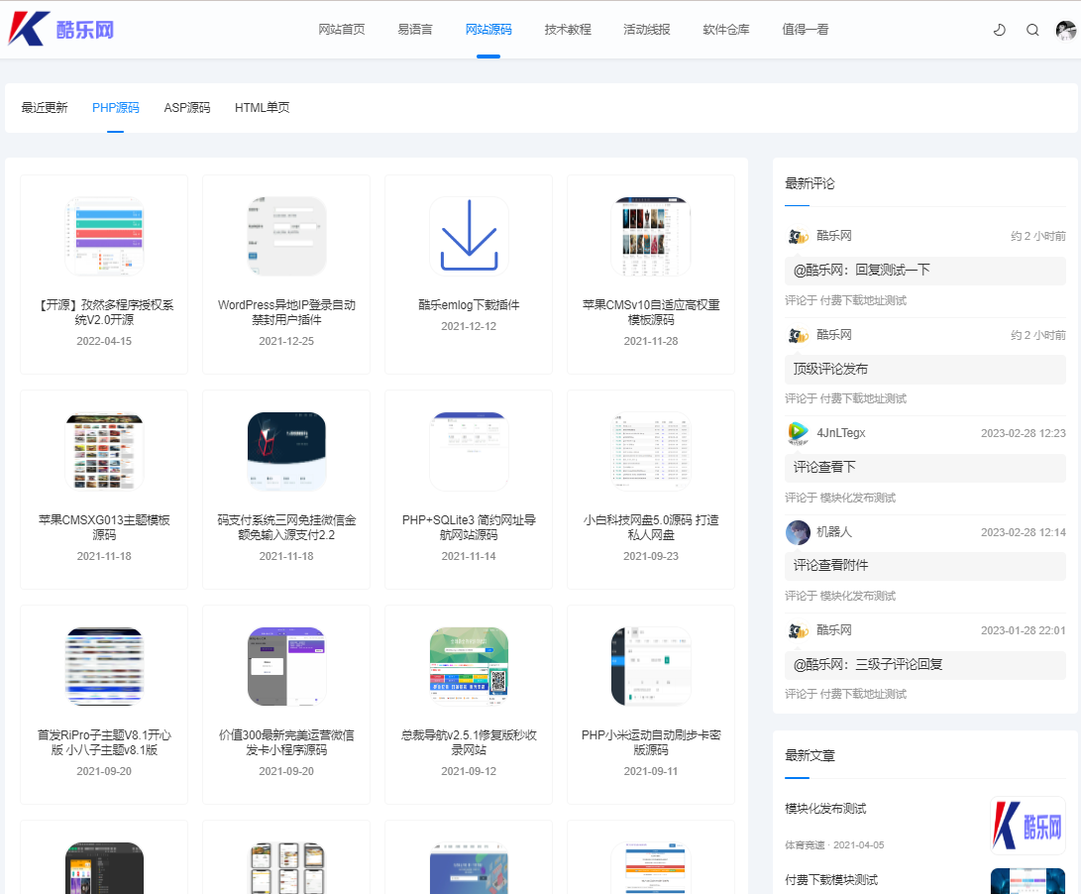Open 活动线报 nav item
This screenshot has width=1081, height=894.
tap(647, 29)
